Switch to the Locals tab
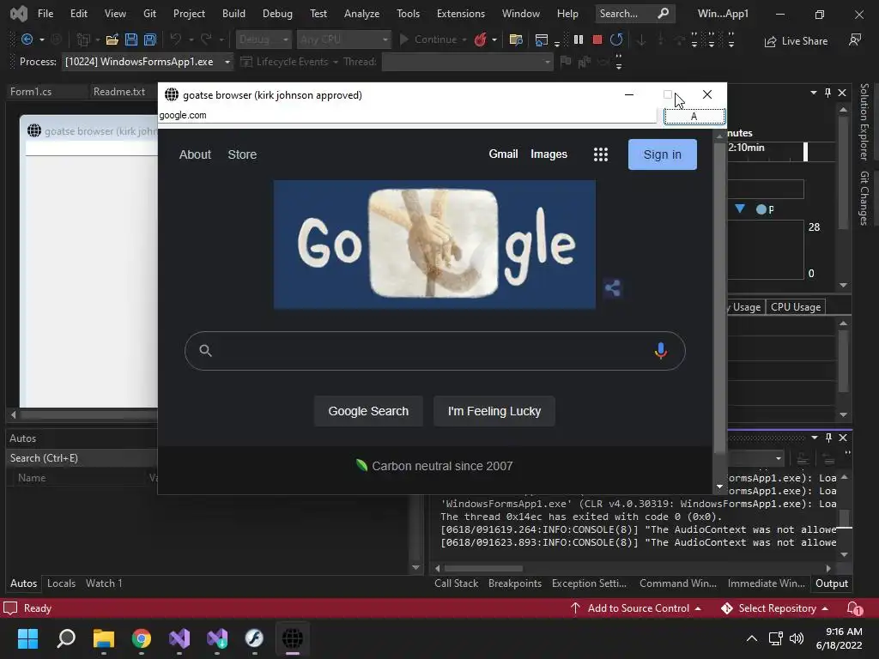 [61, 583]
